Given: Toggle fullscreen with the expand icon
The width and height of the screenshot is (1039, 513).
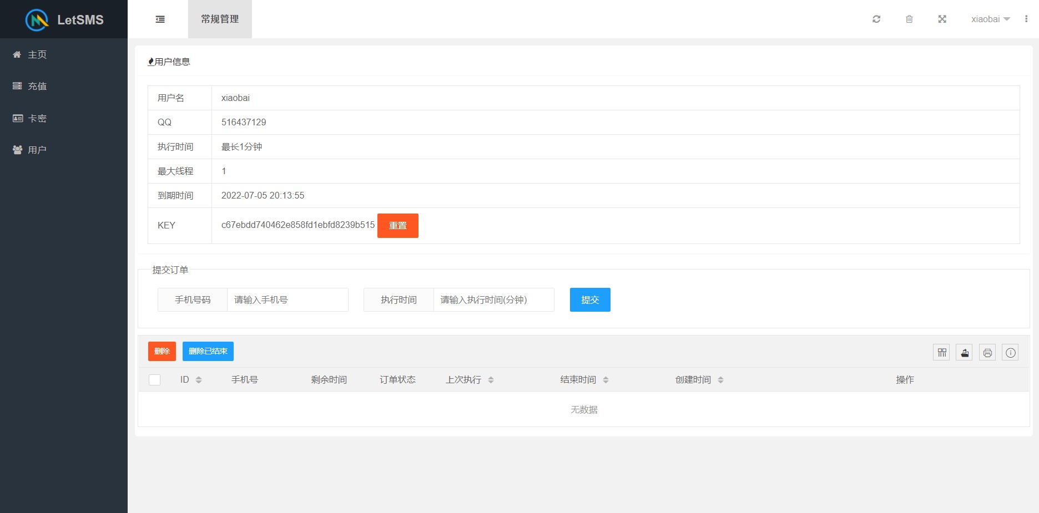Looking at the screenshot, I should click(x=942, y=19).
